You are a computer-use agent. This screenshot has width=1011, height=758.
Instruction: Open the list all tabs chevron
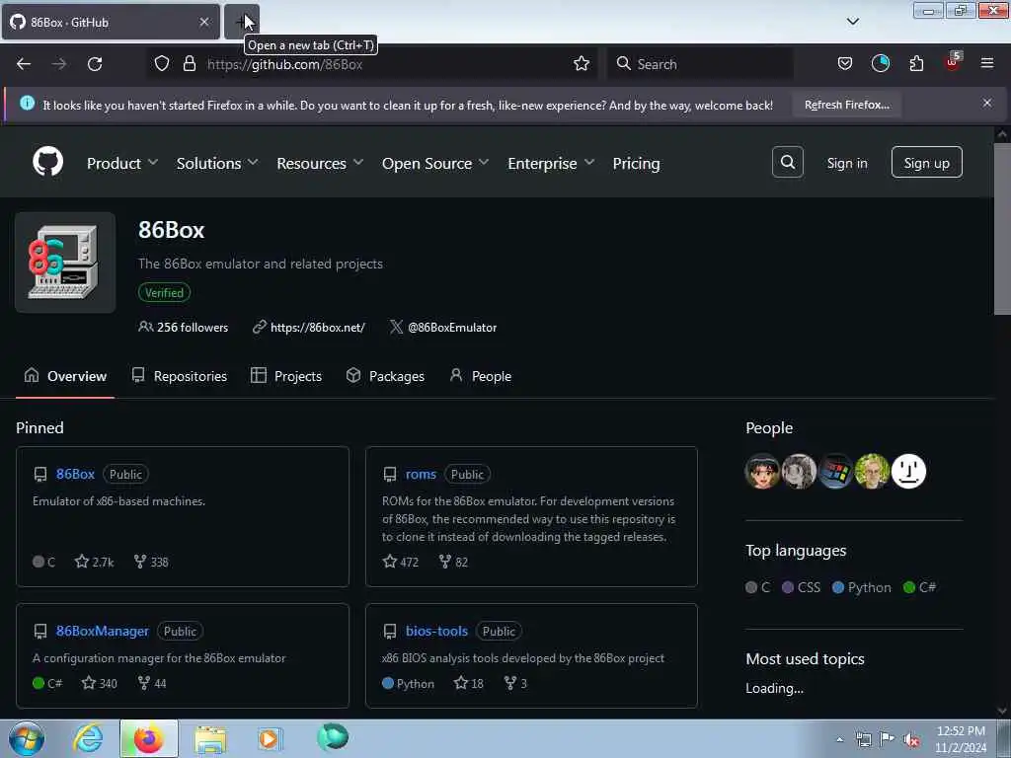coord(852,22)
